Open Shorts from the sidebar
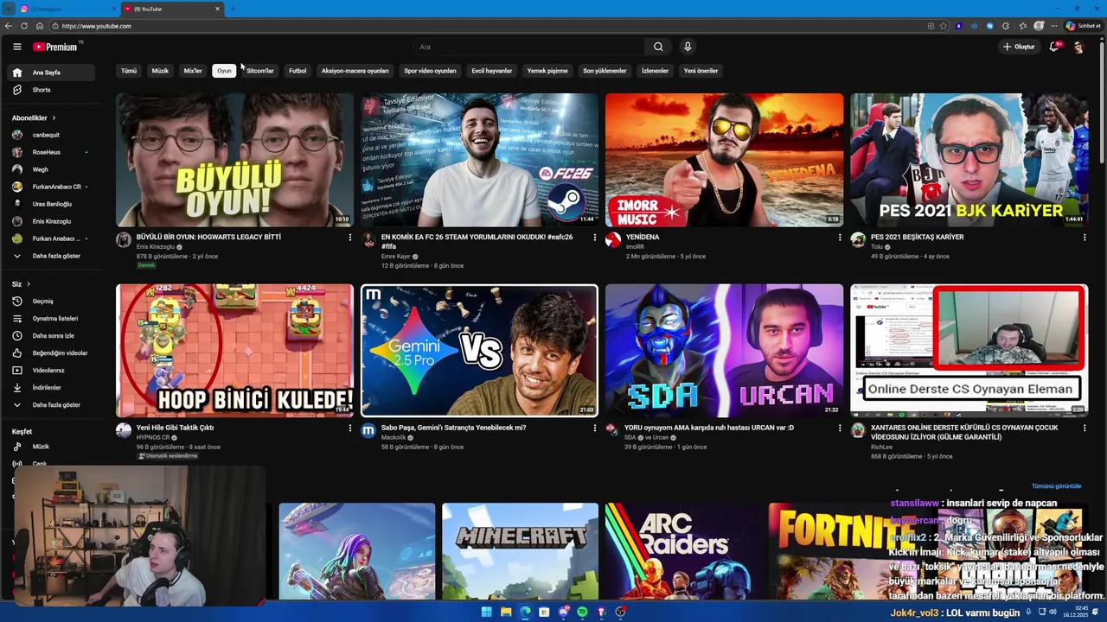 tap(52, 90)
